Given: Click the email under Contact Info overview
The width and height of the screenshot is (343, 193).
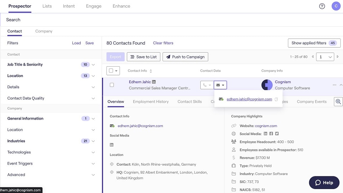Looking at the screenshot, I should [140, 126].
